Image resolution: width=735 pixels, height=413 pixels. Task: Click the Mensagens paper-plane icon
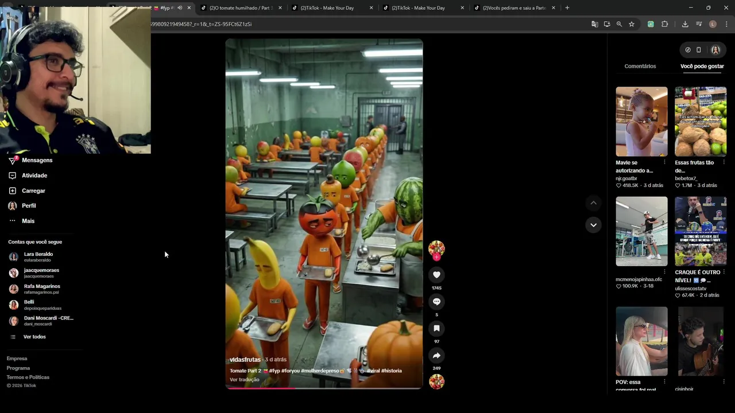(x=13, y=160)
